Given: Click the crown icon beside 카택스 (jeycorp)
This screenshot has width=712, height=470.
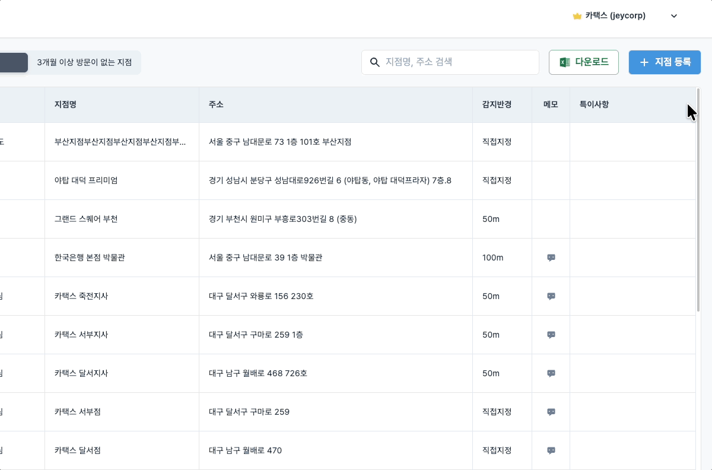Looking at the screenshot, I should [x=577, y=16].
